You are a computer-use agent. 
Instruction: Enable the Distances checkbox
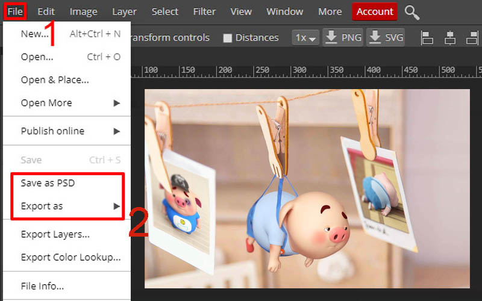[227, 38]
